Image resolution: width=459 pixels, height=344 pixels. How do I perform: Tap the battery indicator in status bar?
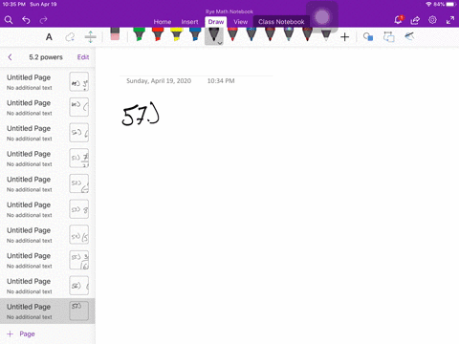[x=451, y=4]
